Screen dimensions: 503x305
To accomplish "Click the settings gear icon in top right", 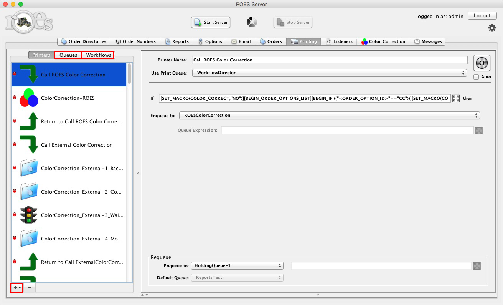I will (492, 28).
